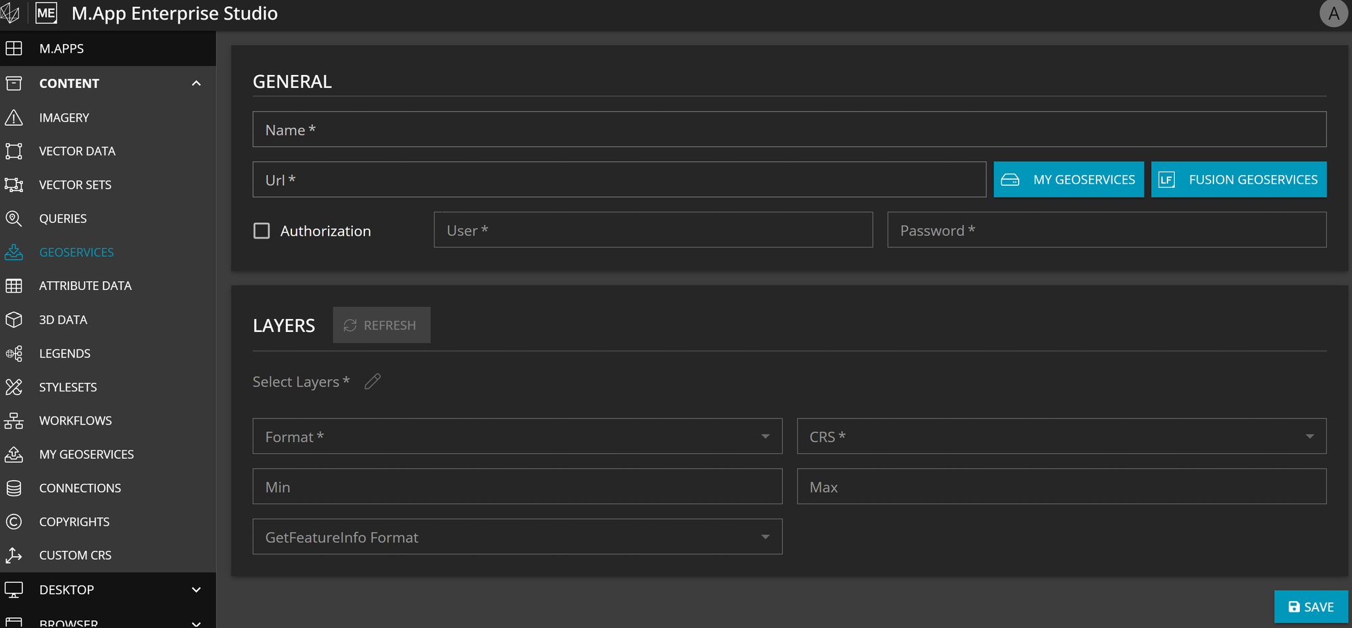Screen dimensions: 1352x628
Task: Click the My Geoservices blue button
Action: click(x=1068, y=179)
